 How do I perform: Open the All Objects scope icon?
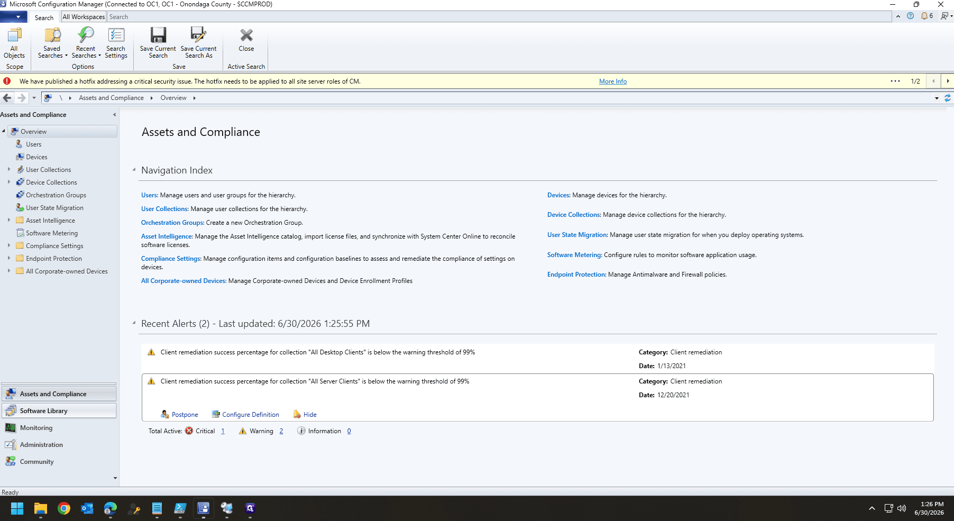click(14, 43)
